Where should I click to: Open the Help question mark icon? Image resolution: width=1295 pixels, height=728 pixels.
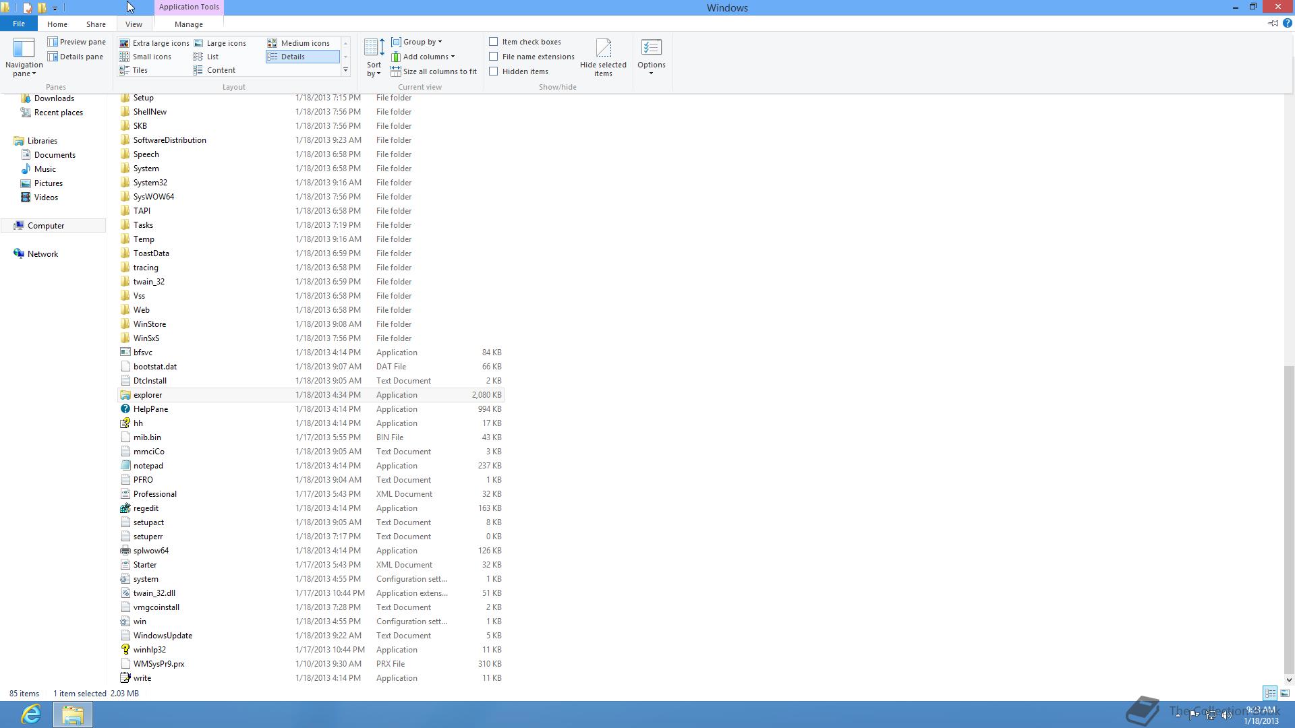[x=1287, y=24]
